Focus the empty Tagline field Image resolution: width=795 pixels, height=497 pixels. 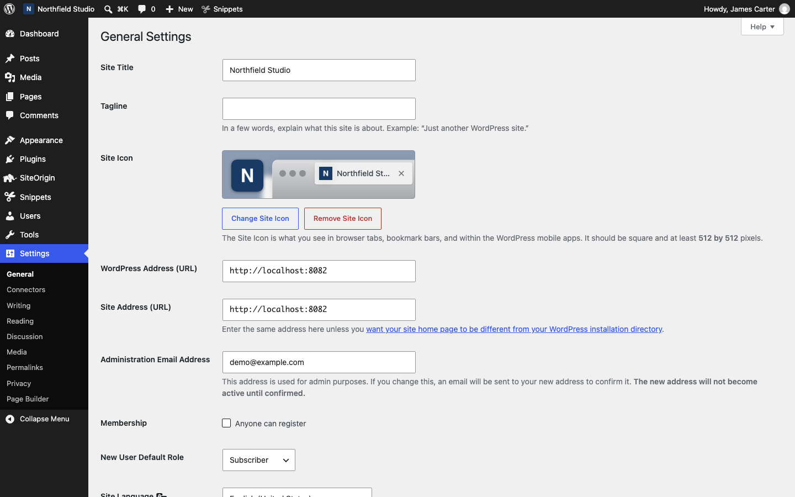click(319, 109)
